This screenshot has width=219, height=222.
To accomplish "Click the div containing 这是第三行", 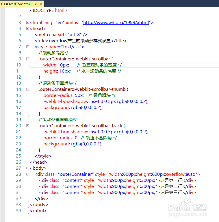I will coord(118,193).
